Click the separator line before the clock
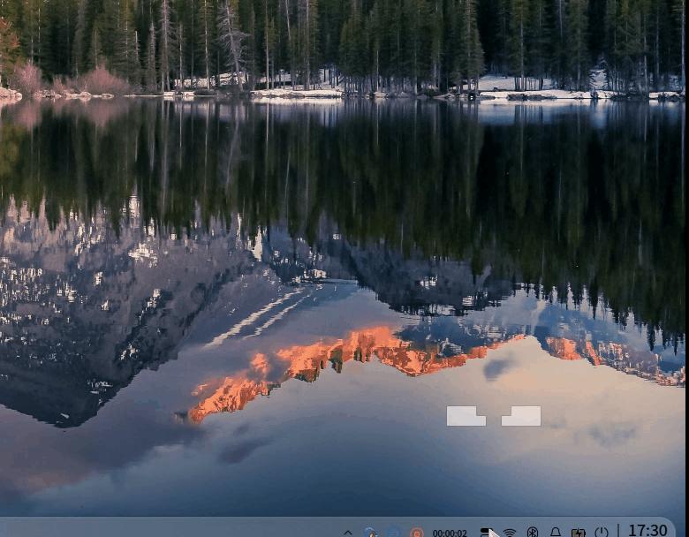Viewport: 689px width, 537px height. tap(618, 531)
